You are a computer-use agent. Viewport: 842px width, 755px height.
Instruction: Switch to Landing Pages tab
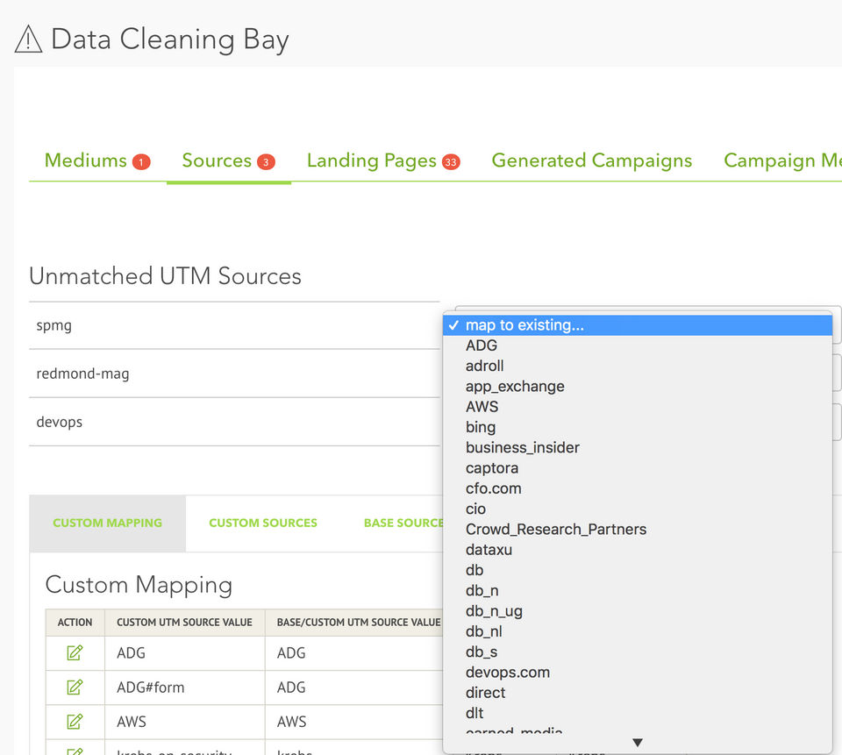coord(371,160)
